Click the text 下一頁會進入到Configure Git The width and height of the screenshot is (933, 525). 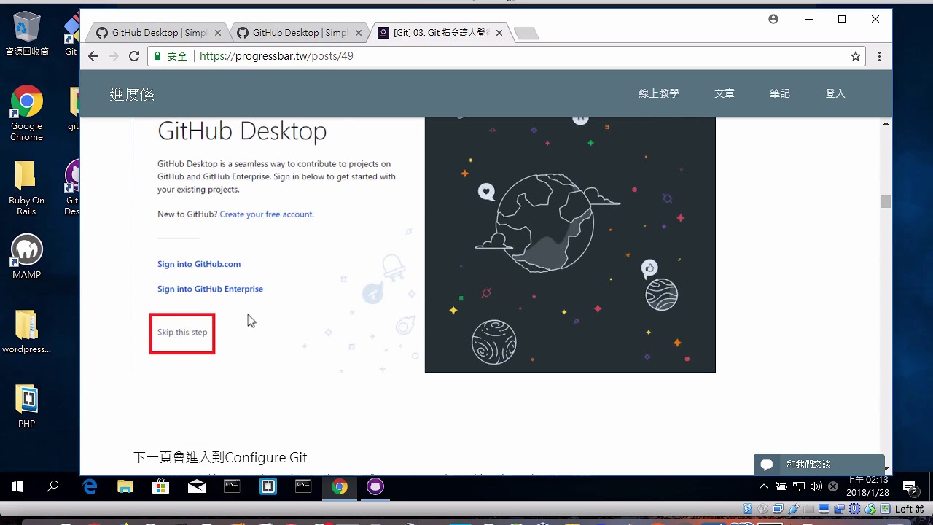coord(220,457)
